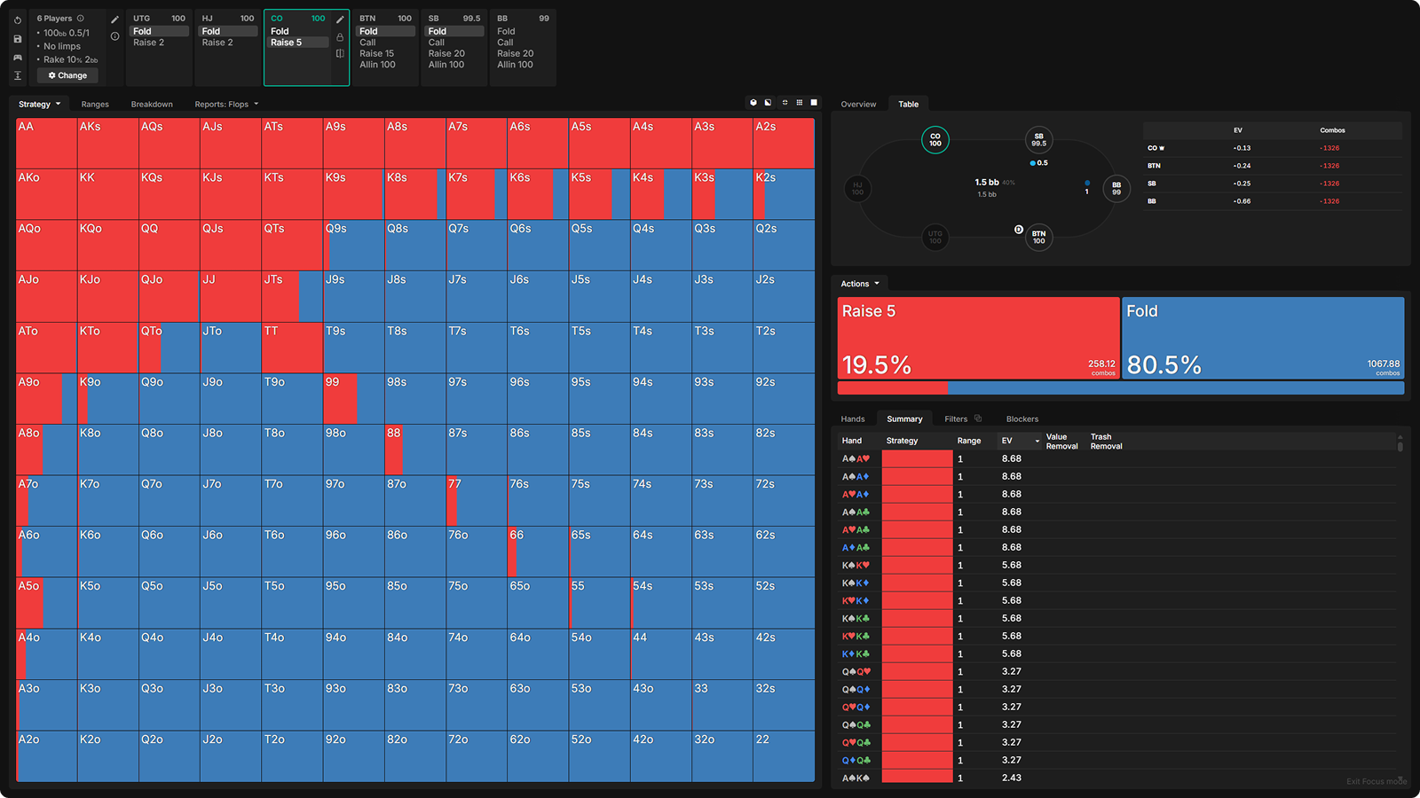Click the save floppy disk icon

coord(17,39)
